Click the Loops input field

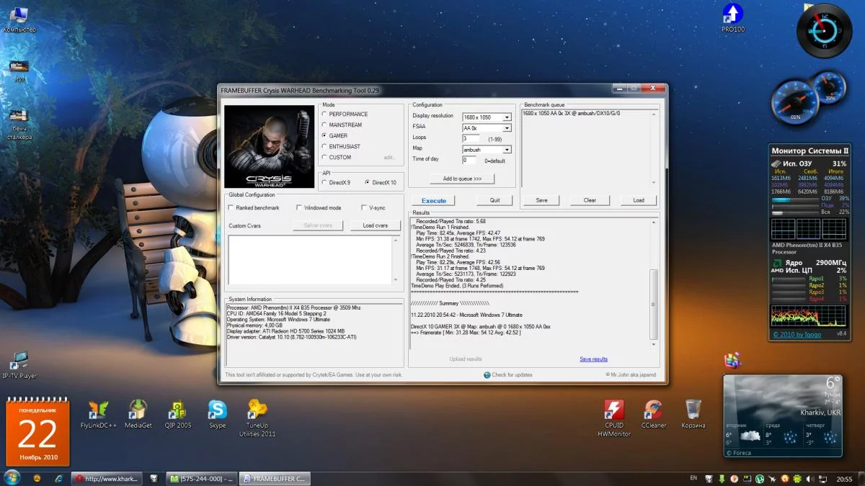[x=471, y=138]
